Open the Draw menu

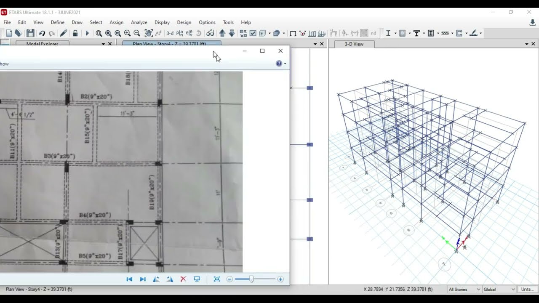tap(77, 22)
